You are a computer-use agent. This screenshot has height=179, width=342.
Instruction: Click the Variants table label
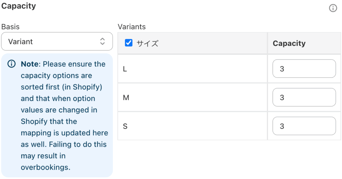[x=132, y=27]
